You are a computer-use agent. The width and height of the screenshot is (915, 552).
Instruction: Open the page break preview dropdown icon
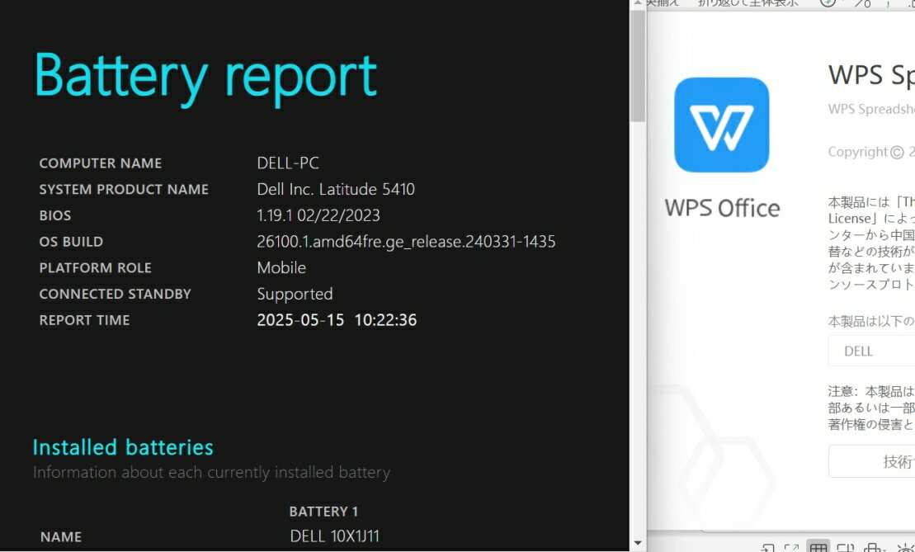click(x=873, y=548)
